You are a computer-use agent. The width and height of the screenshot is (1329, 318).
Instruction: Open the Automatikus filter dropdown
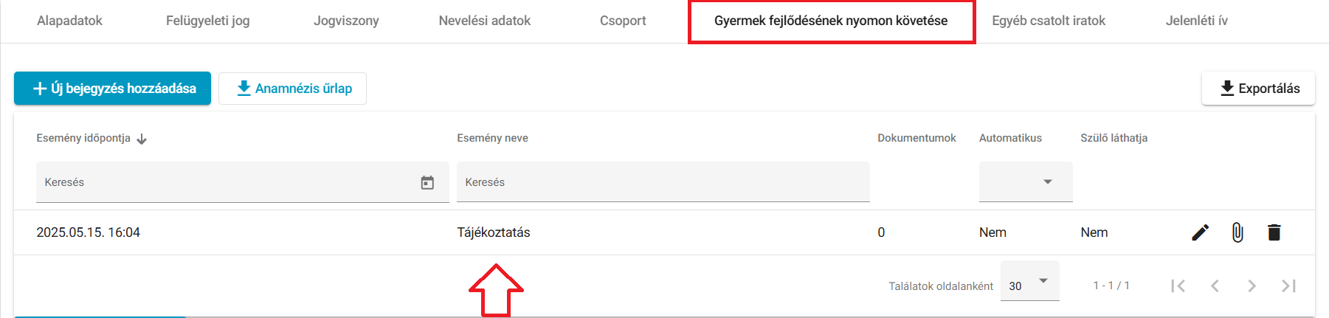(1026, 182)
